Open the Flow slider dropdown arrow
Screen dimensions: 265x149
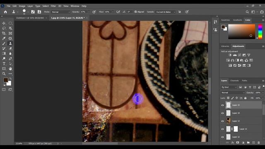pyautogui.click(x=113, y=12)
